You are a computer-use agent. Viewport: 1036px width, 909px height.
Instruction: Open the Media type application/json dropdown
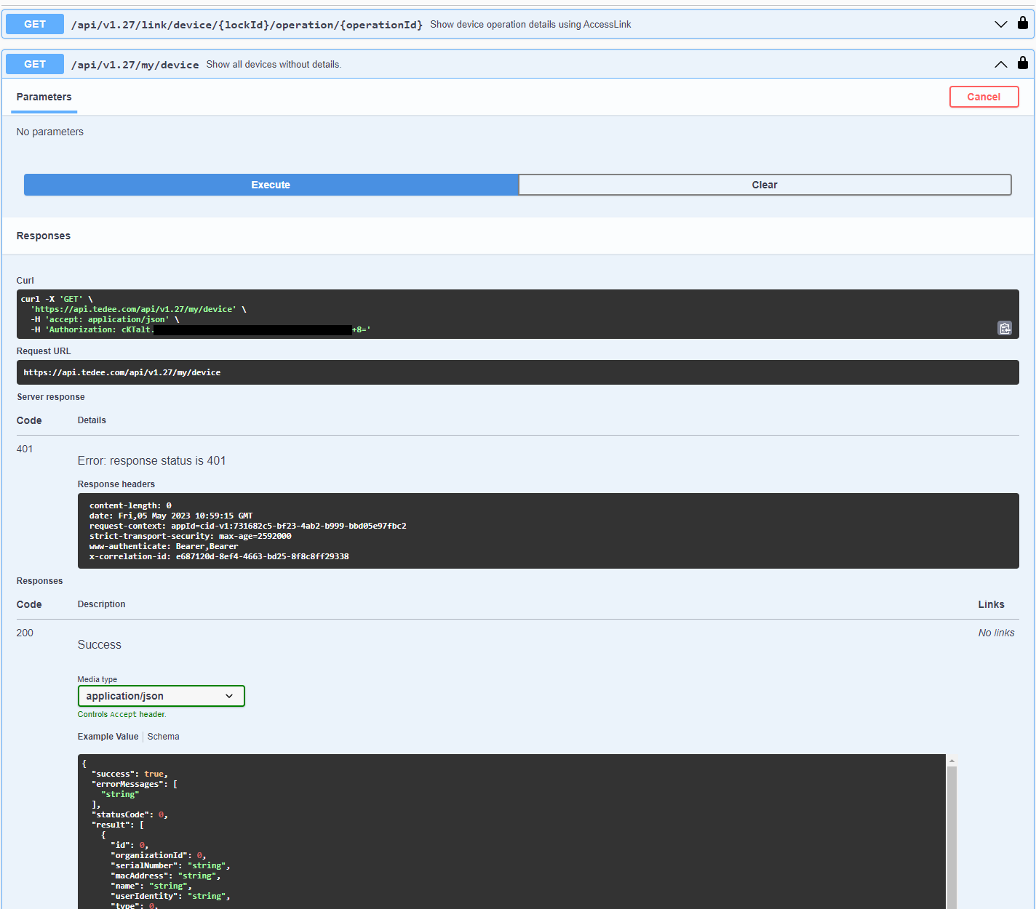tap(161, 696)
